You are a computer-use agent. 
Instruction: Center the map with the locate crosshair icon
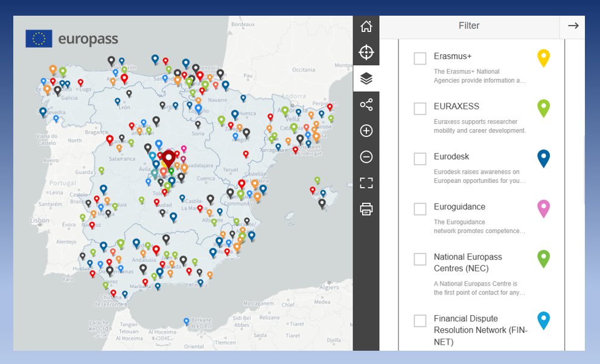tap(366, 53)
